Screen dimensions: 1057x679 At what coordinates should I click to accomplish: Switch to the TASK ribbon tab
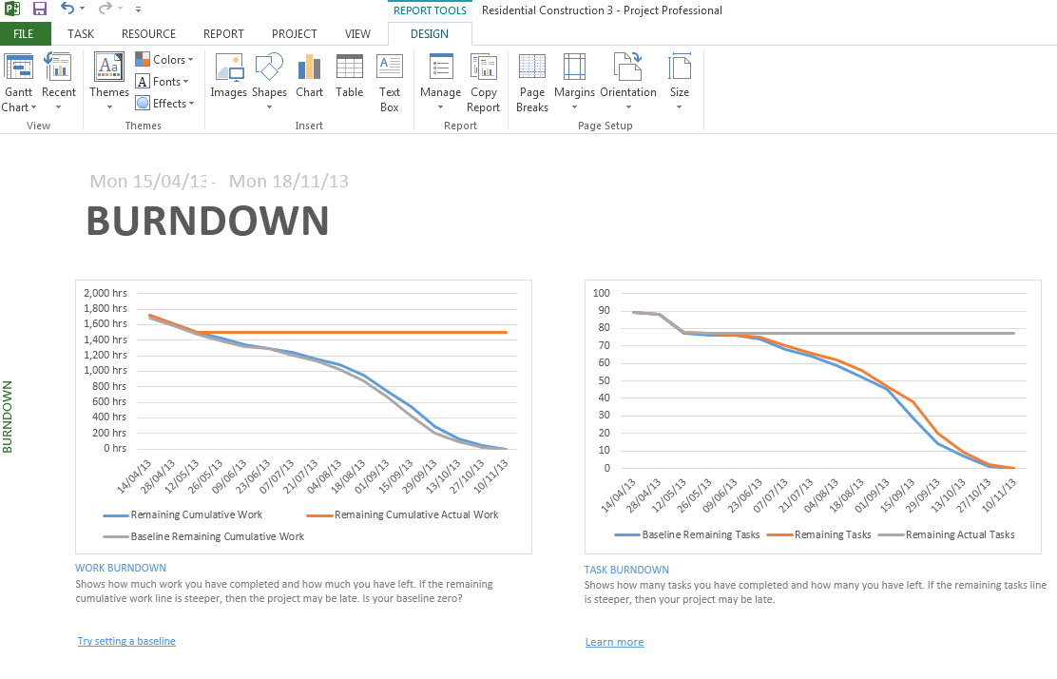(81, 33)
